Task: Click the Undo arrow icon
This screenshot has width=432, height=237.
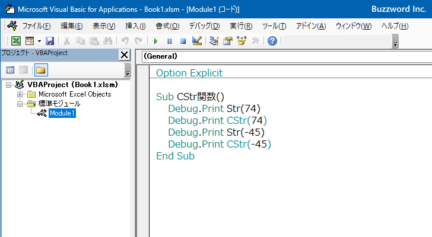Action: pos(125,41)
